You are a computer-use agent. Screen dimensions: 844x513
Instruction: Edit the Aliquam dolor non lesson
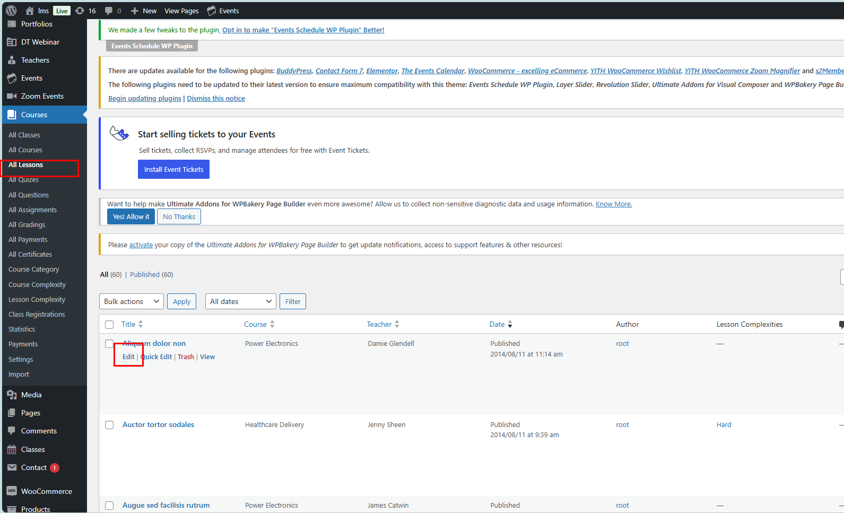click(128, 357)
